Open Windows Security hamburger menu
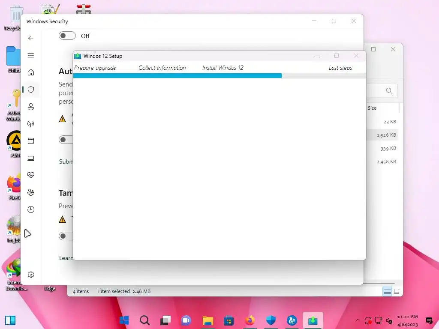The image size is (439, 329). point(31,55)
